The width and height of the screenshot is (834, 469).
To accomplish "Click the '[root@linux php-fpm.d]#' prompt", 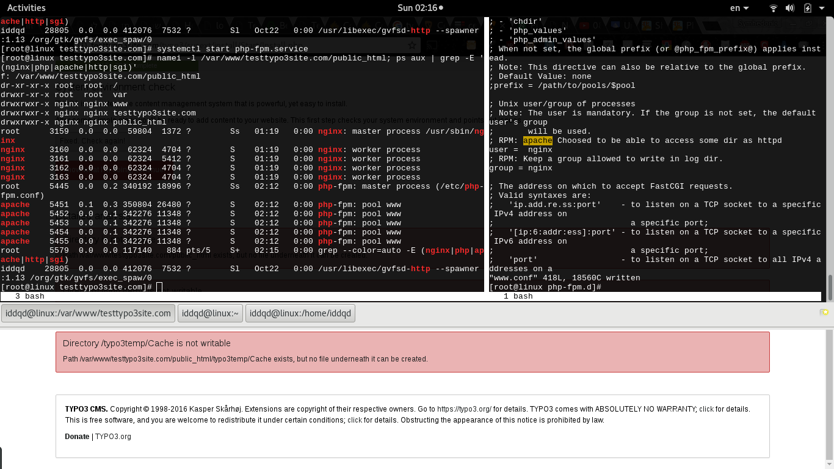I will click(x=545, y=287).
